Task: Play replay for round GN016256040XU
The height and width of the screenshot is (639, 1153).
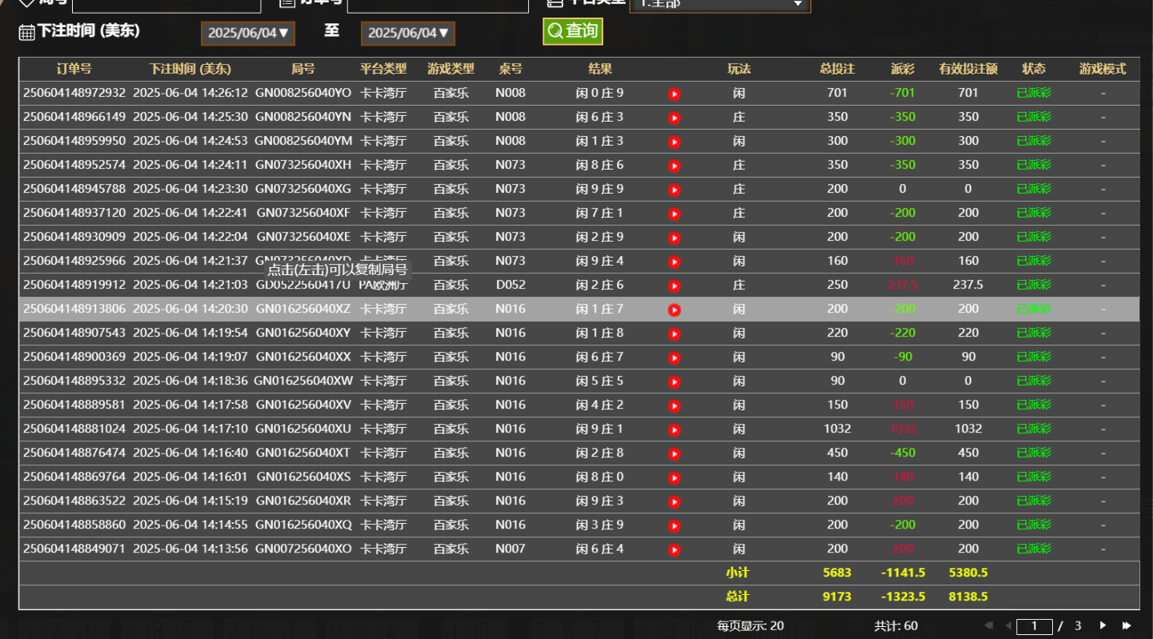Action: click(675, 430)
